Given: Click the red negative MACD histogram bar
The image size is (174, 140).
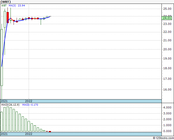Looking at the screenshot, I should pyautogui.click(x=50, y=132).
